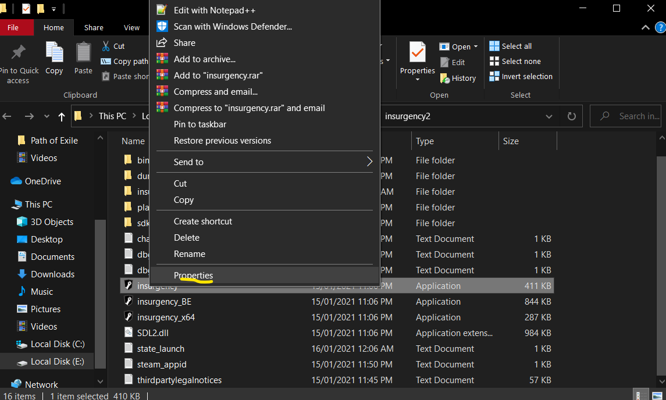Click the Paste clipboard icon
The image size is (666, 400).
pos(83,53)
